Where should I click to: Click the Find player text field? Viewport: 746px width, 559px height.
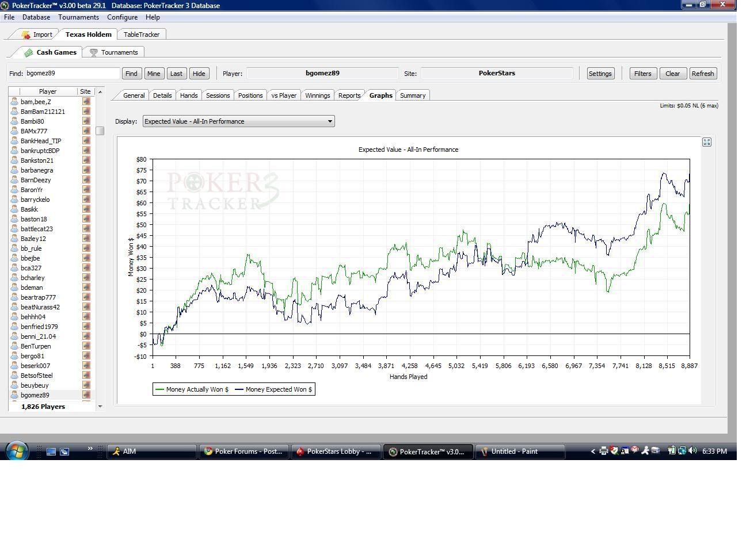(x=73, y=73)
